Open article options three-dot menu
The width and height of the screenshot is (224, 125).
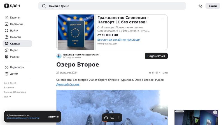[119, 117]
